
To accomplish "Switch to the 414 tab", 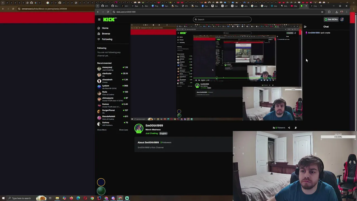I will coord(185,6).
